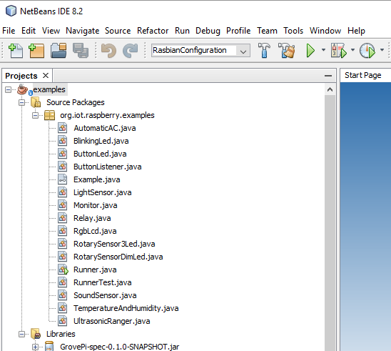This screenshot has height=351, width=391.
Task: Switch to the Start Page tab
Action: tap(363, 75)
